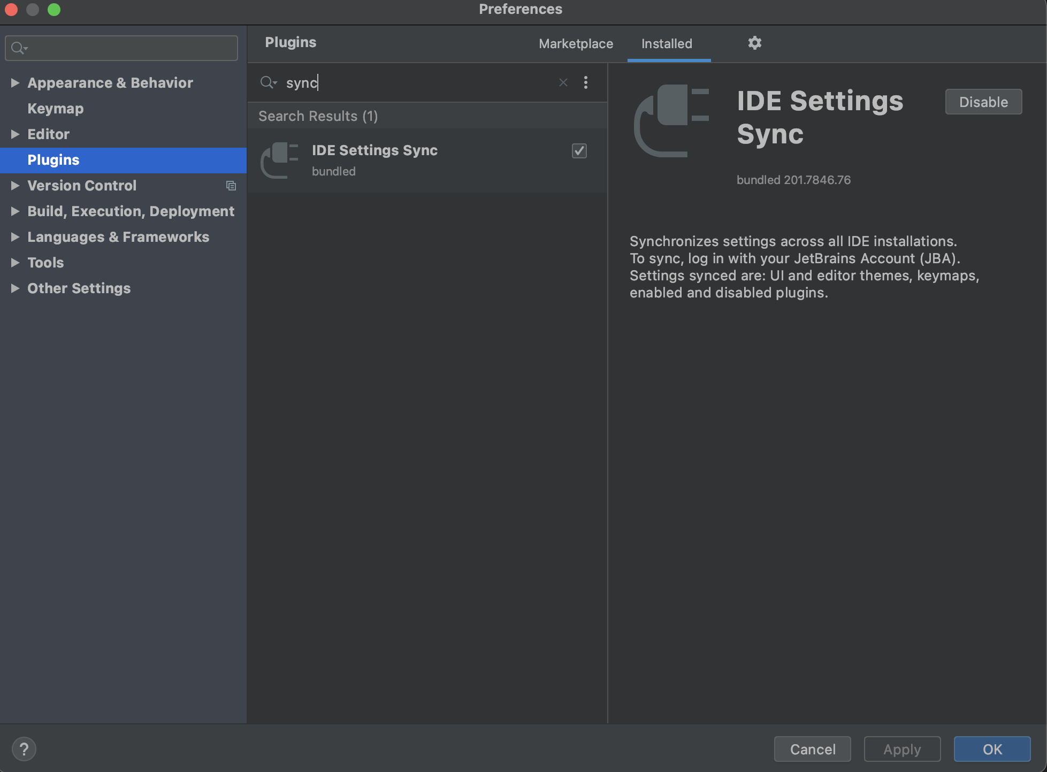Click the plugin search magnifier icon
1047x772 pixels.
(268, 82)
